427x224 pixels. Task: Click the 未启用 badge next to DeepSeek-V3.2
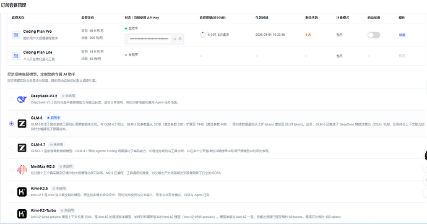68,96
